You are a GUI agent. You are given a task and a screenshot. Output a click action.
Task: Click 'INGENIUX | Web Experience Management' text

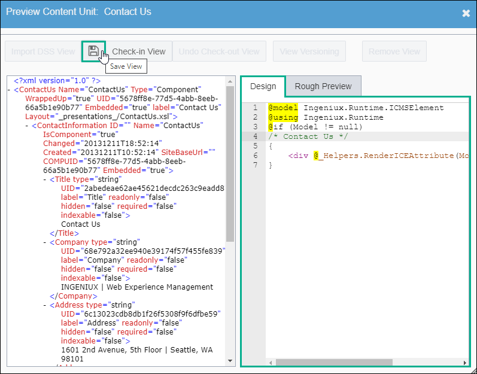tap(137, 287)
